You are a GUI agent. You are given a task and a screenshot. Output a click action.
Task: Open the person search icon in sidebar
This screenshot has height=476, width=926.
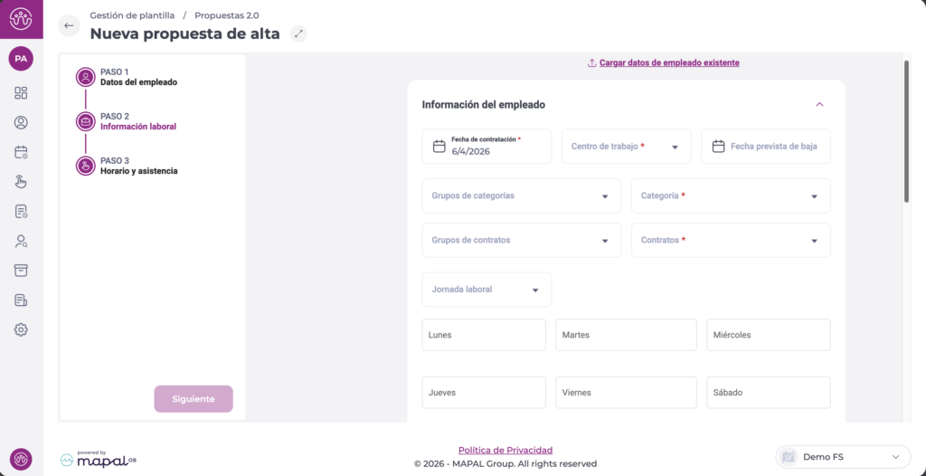[21, 241]
